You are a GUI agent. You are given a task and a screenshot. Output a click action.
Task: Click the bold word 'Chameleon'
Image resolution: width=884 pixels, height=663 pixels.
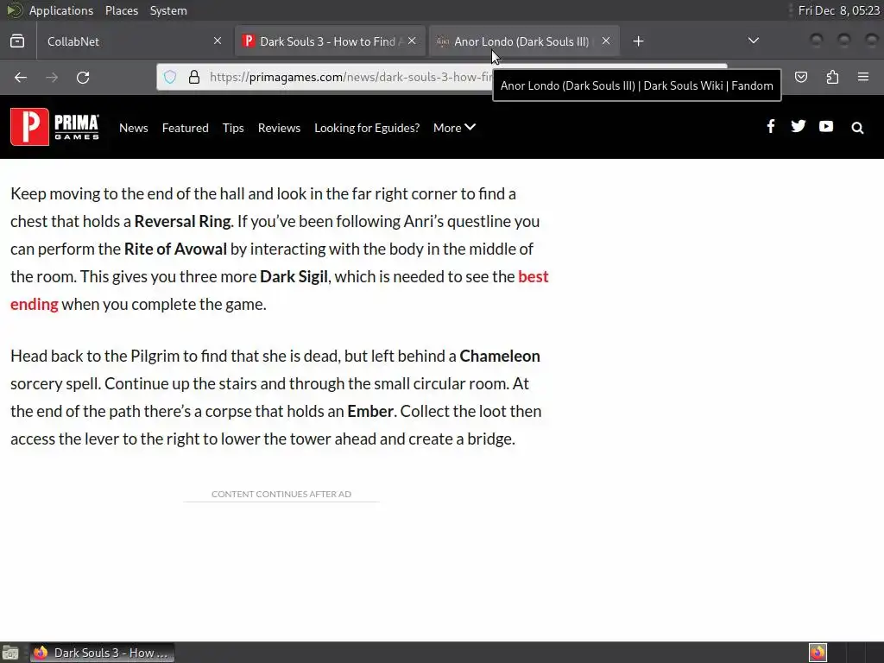500,356
